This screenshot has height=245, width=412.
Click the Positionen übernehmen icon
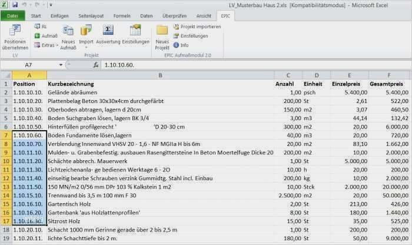click(x=15, y=32)
